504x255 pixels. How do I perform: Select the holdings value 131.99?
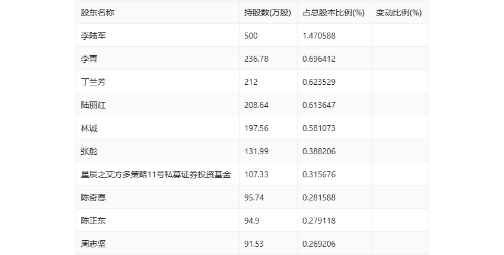click(256, 151)
